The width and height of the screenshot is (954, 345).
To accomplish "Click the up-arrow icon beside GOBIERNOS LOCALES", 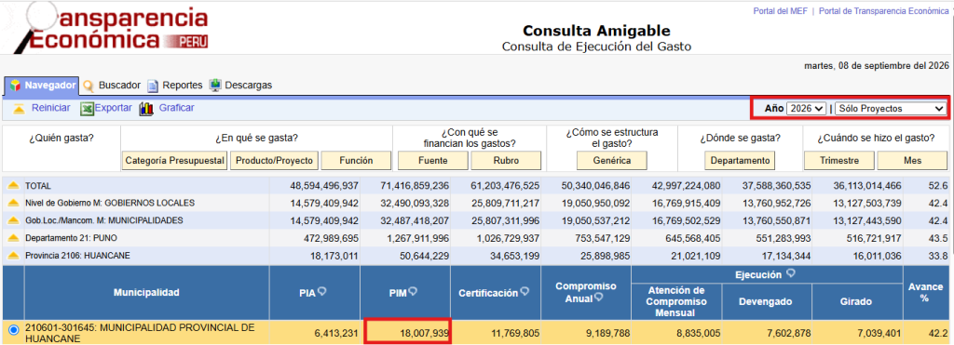I will pos(13,203).
